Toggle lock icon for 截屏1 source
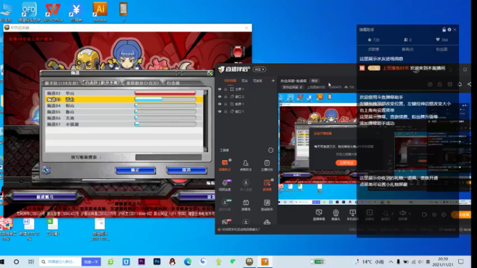The height and width of the screenshot is (268, 477). (x=226, y=104)
